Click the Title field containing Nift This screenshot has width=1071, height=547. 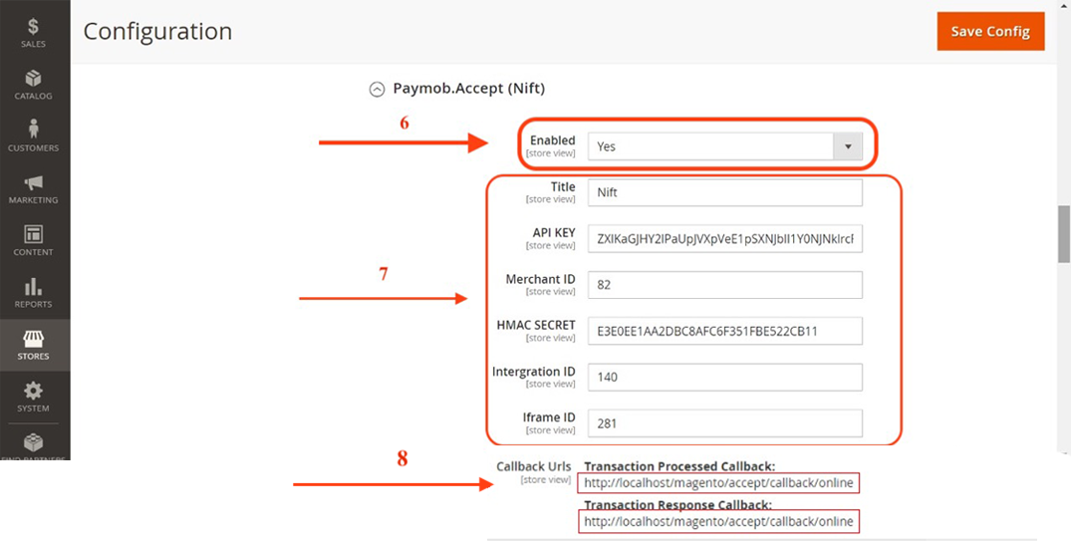point(724,192)
